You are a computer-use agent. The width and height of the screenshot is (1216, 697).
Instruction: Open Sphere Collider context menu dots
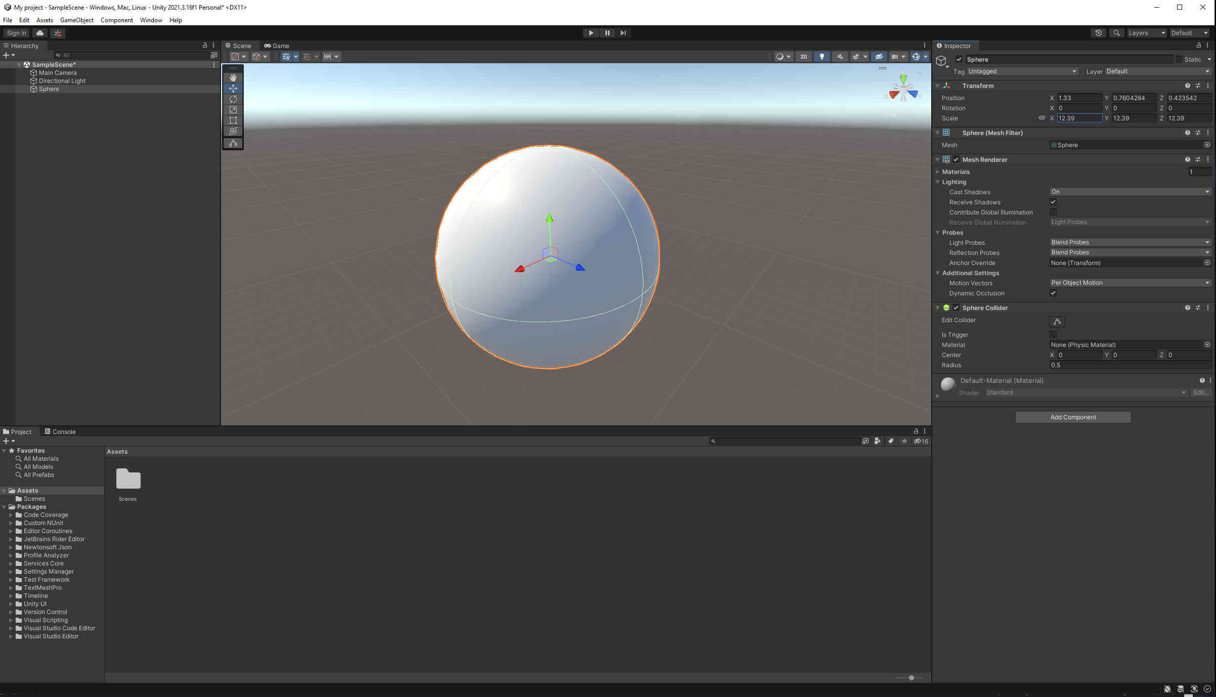(x=1208, y=308)
